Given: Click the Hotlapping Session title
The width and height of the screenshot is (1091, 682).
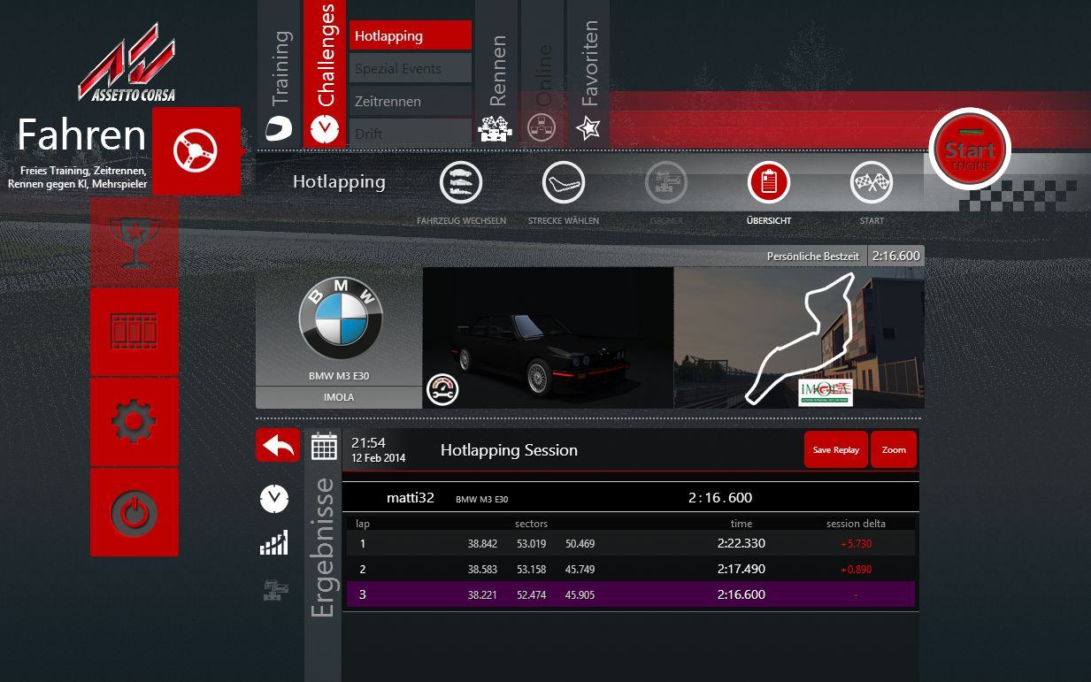Looking at the screenshot, I should point(509,450).
